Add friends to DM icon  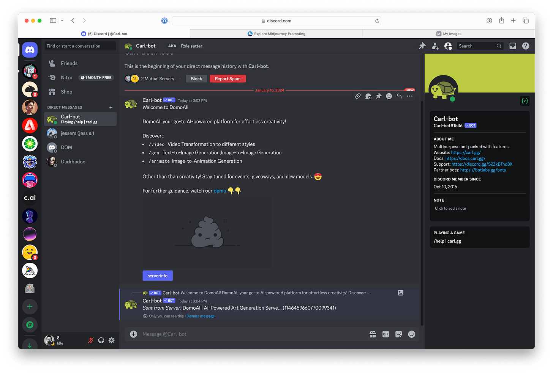[435, 46]
